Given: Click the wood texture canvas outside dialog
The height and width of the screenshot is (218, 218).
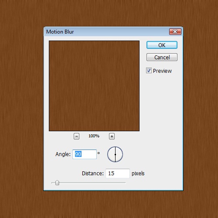Looking at the screenshot, I should pos(22,109).
